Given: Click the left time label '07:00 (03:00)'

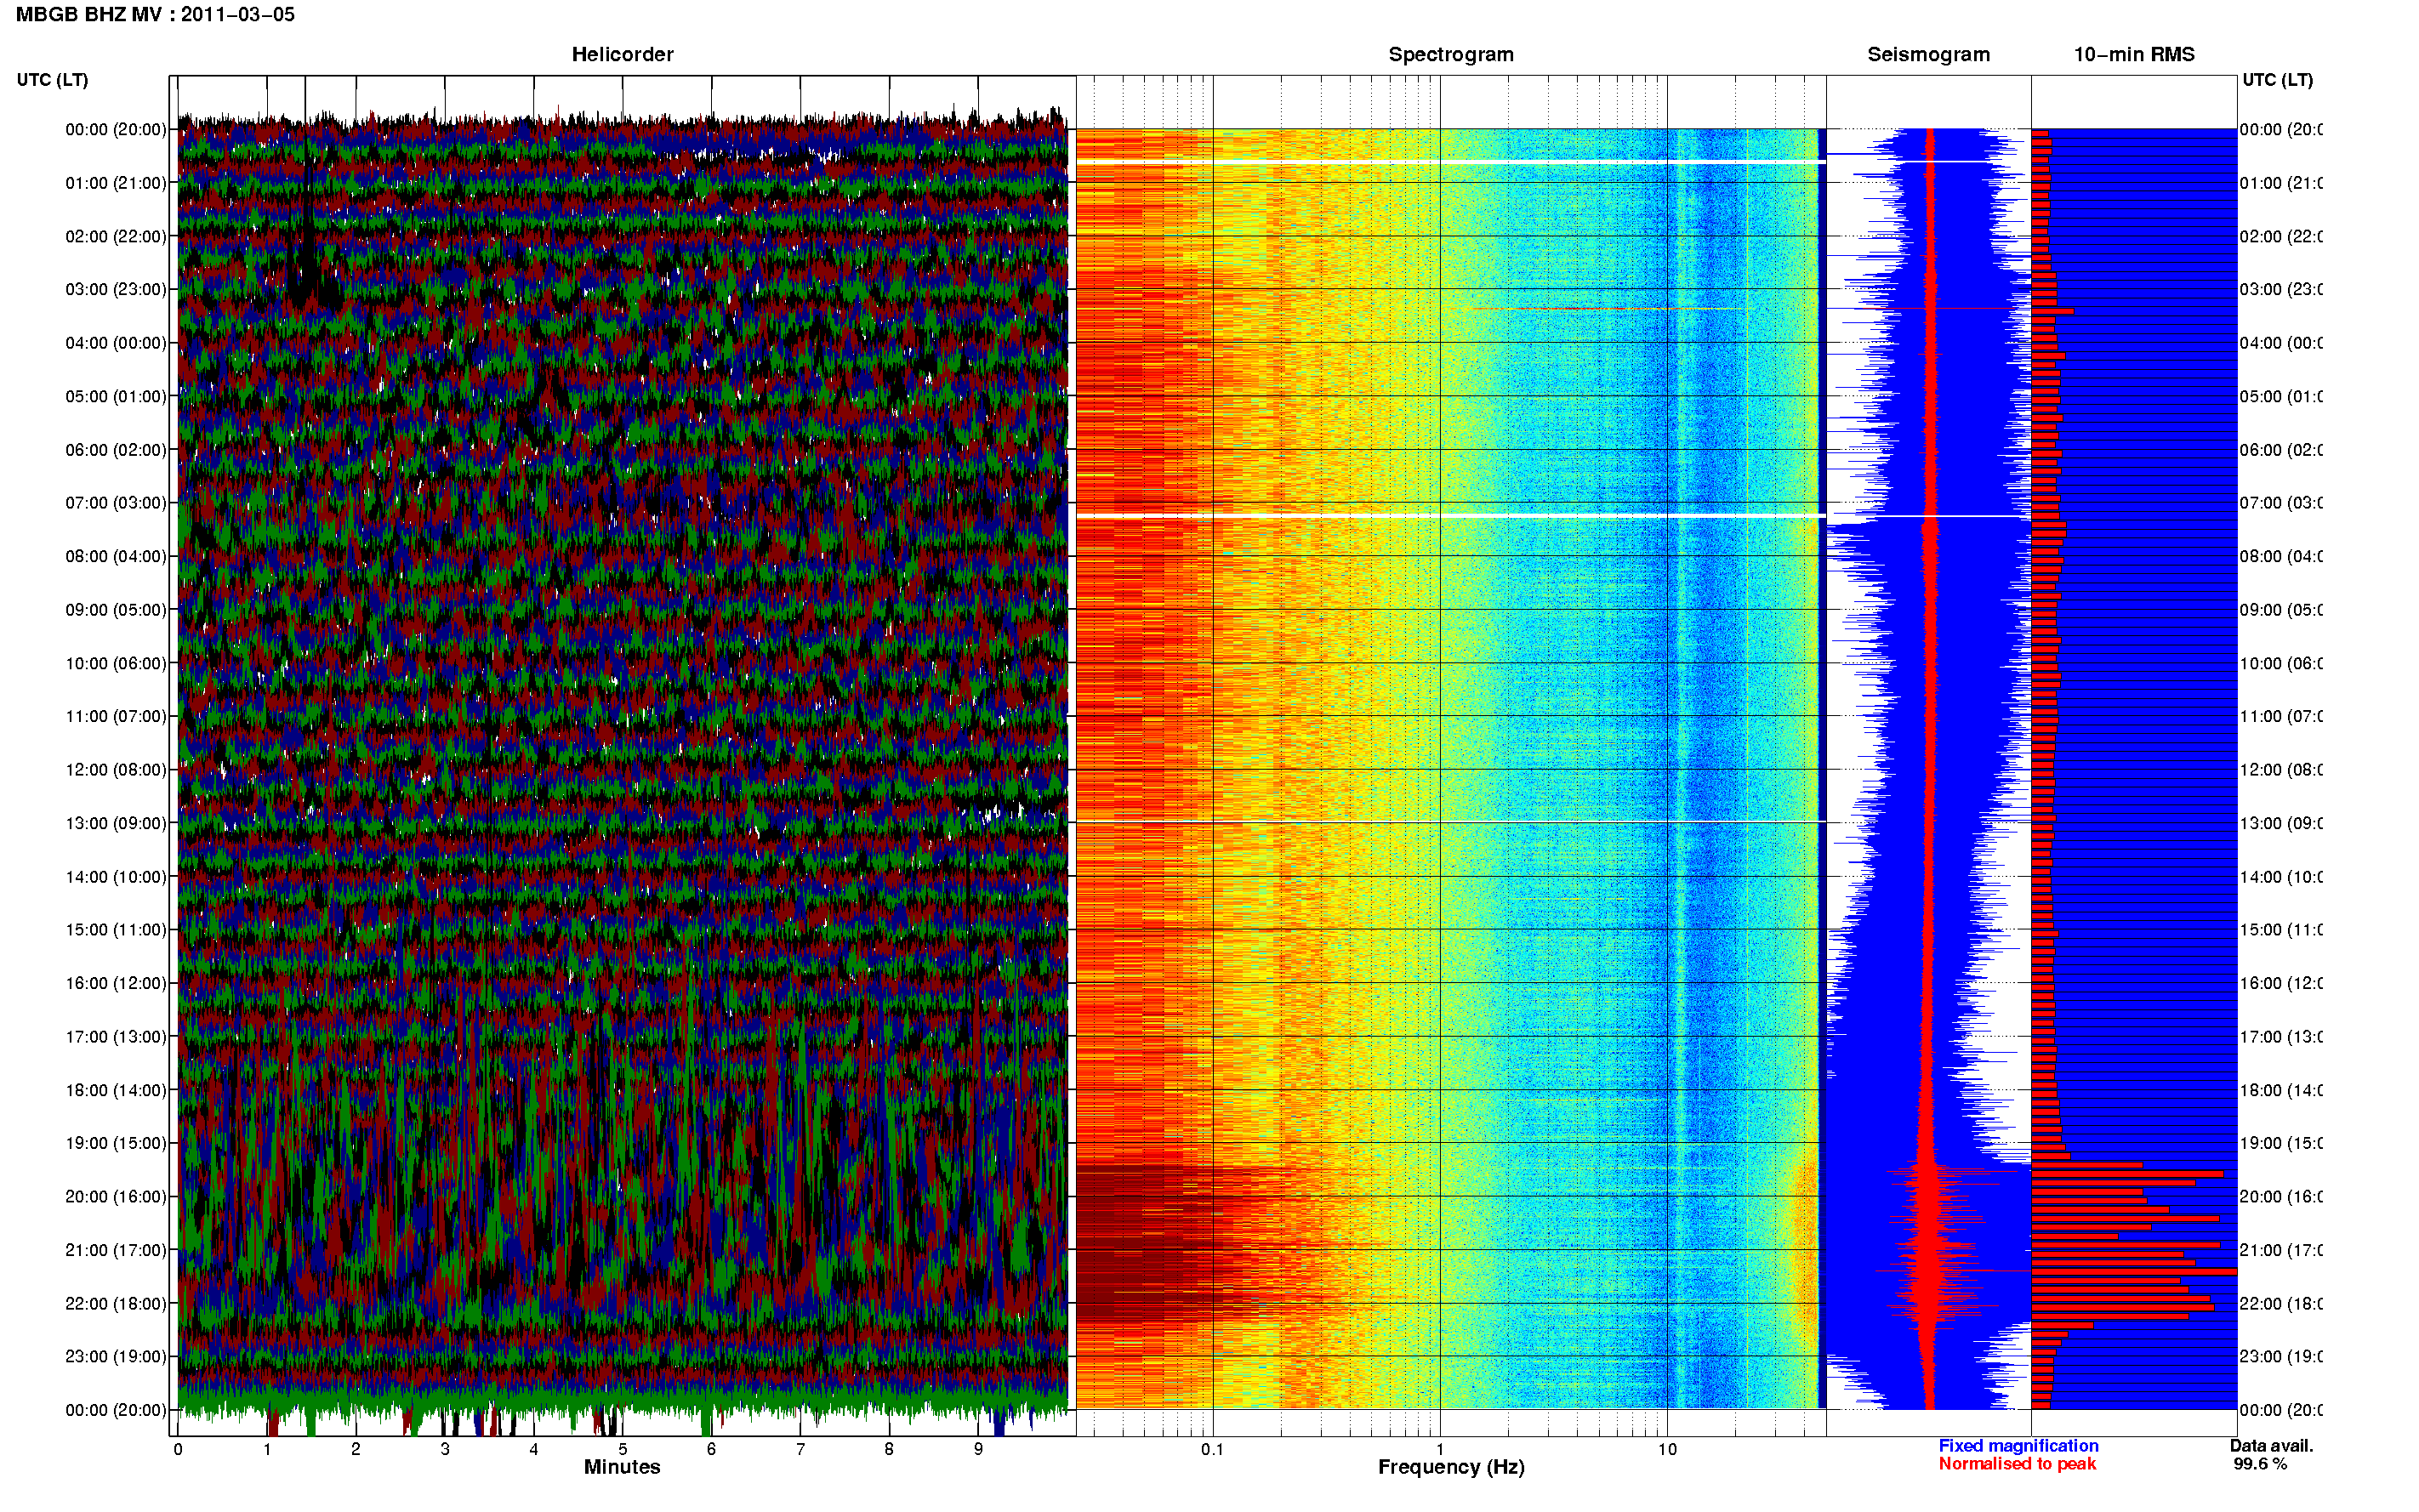Looking at the screenshot, I should click(116, 502).
